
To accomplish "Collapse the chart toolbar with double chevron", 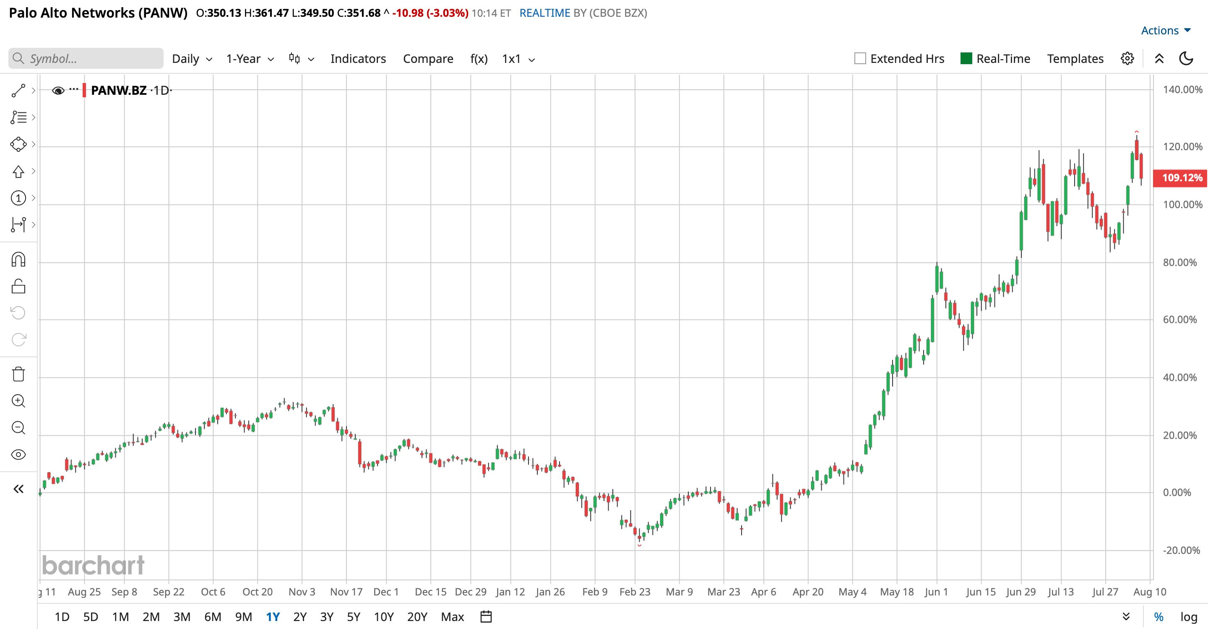I will point(1159,59).
